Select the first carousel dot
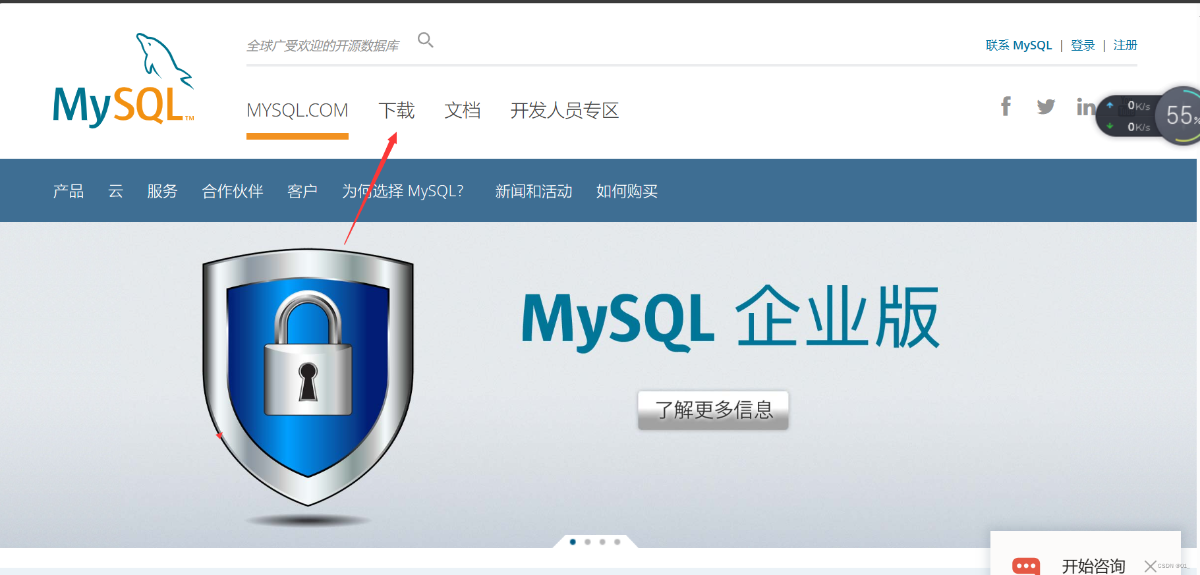Image resolution: width=1200 pixels, height=575 pixels. tap(573, 542)
